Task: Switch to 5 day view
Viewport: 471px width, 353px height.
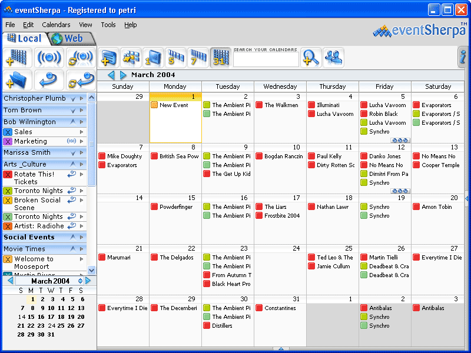Action: [x=175, y=57]
